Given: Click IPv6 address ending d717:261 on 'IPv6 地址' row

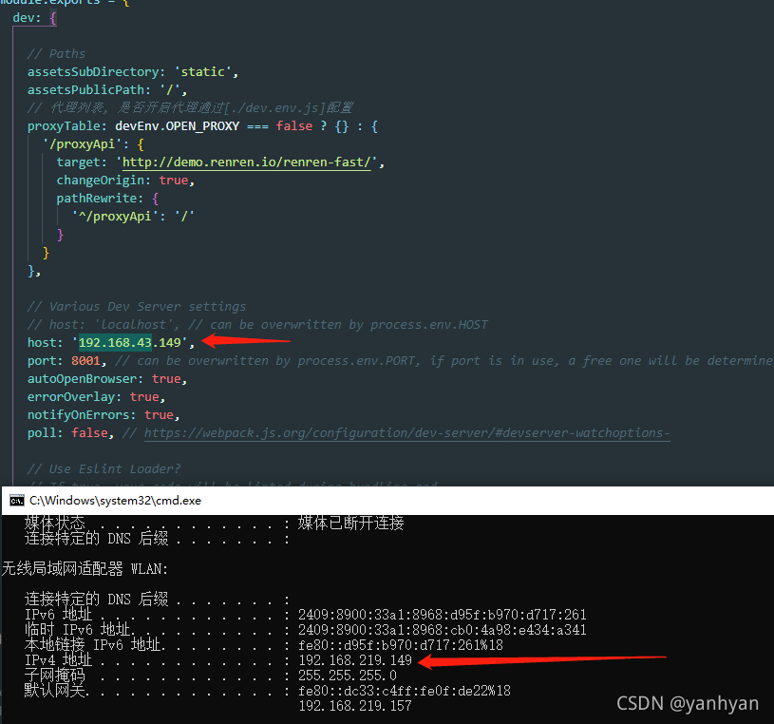Looking at the screenshot, I should point(443,615).
